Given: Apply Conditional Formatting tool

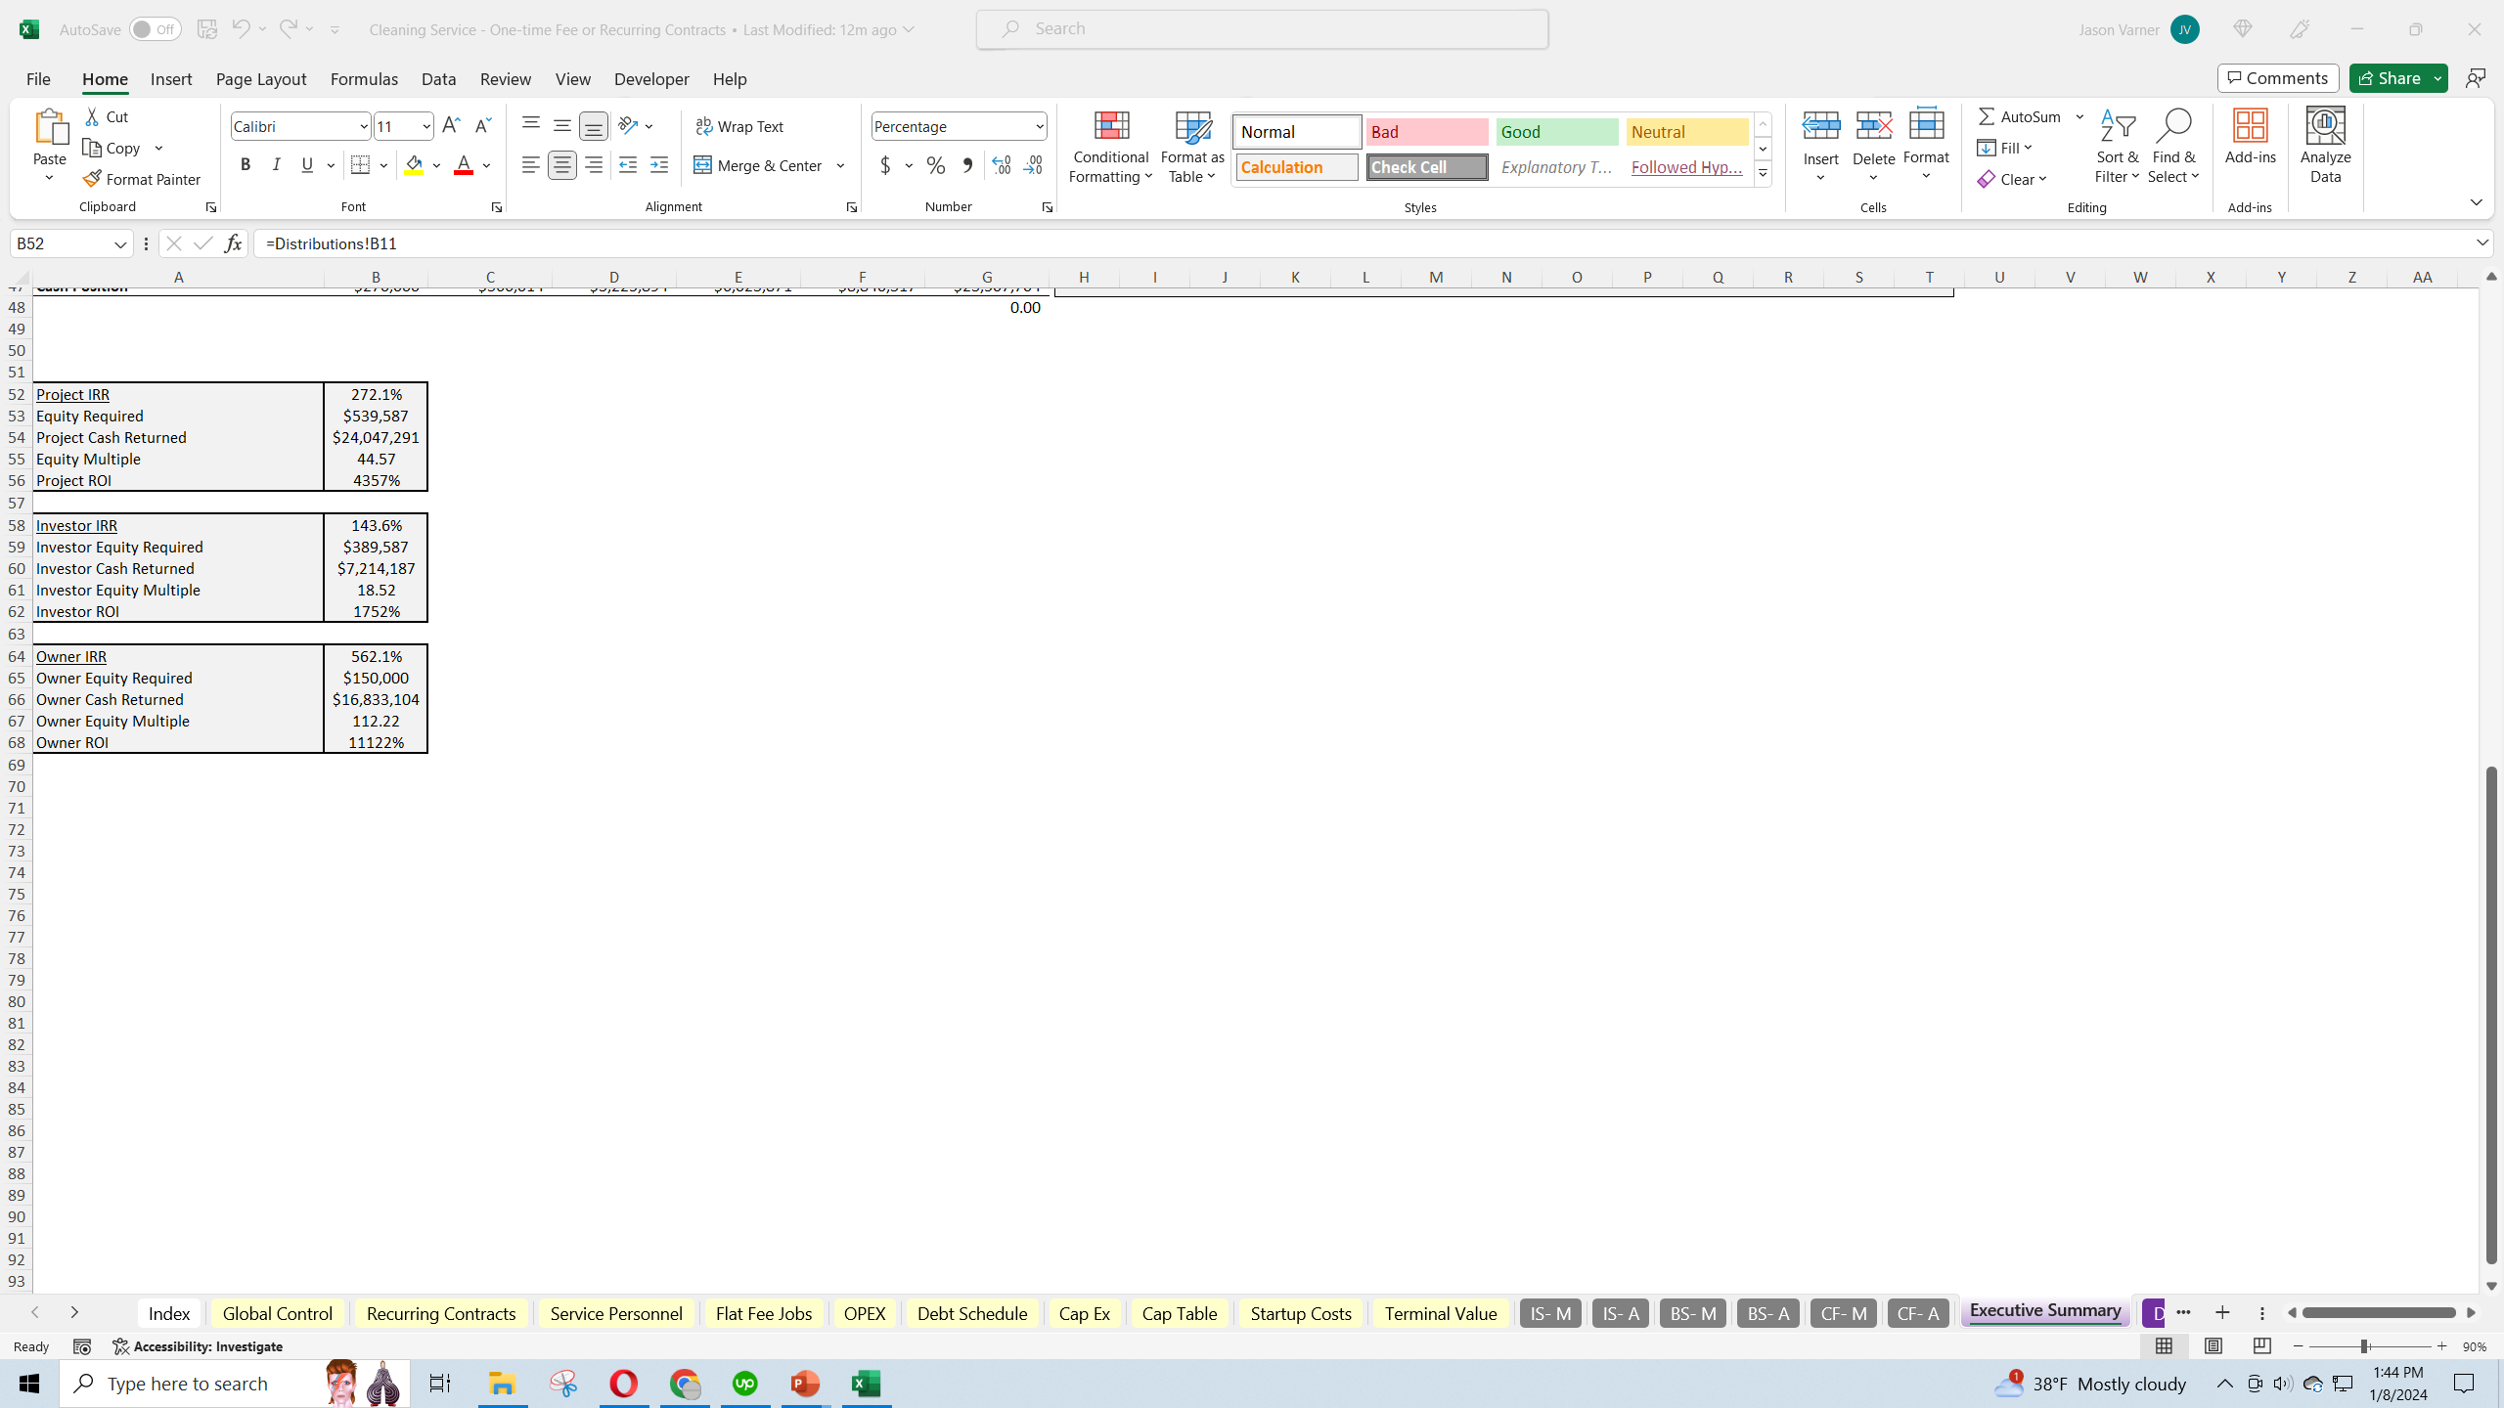Looking at the screenshot, I should 1110,147.
